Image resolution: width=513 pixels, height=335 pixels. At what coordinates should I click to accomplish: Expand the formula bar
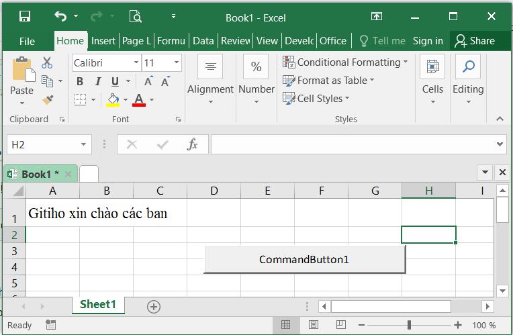click(x=500, y=144)
